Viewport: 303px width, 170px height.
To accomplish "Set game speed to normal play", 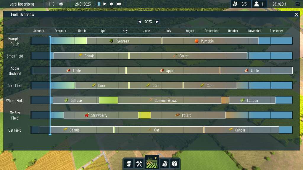I will pos(105,4).
